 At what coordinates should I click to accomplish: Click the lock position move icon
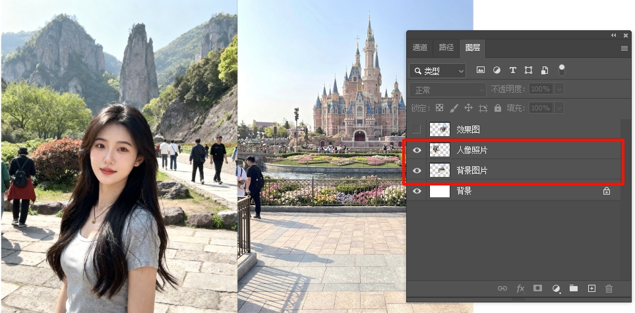coord(468,108)
